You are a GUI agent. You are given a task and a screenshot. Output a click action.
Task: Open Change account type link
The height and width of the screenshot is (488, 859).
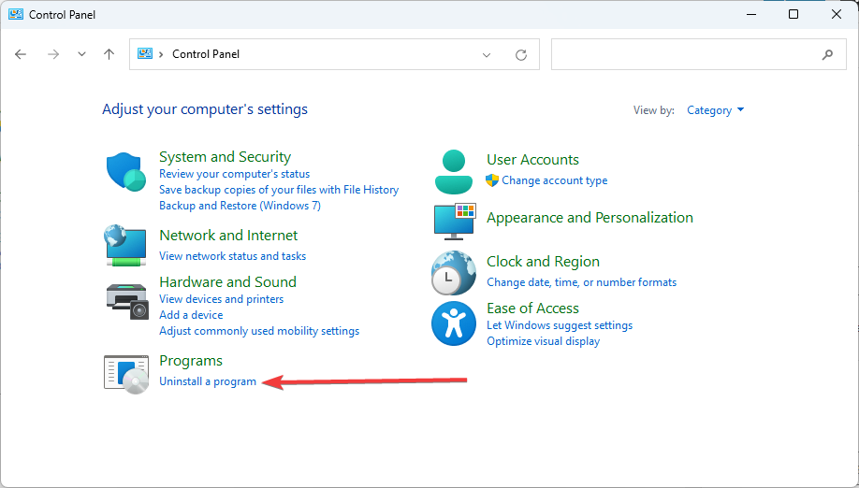554,180
